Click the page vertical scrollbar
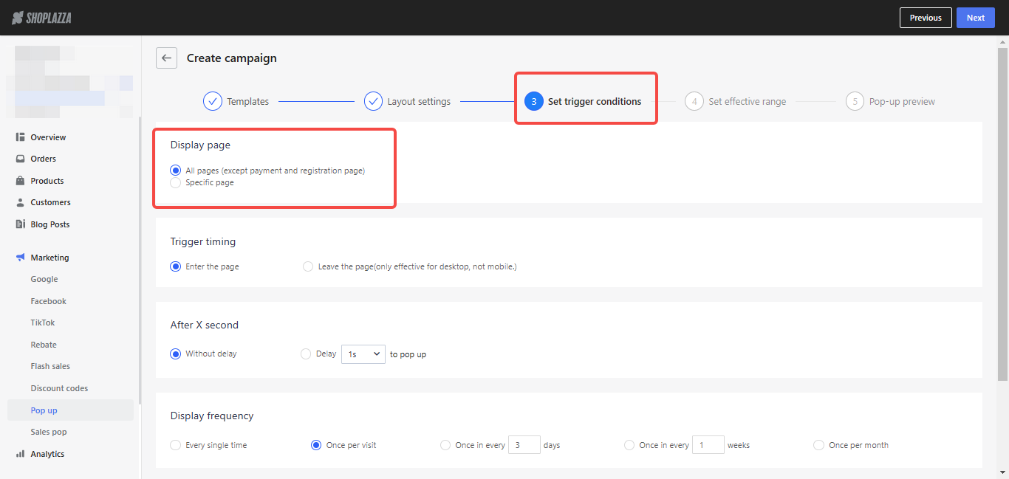 pyautogui.click(x=1003, y=214)
